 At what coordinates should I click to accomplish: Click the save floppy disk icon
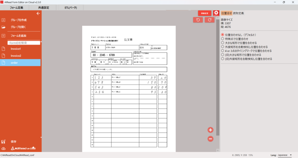(x=3, y=142)
